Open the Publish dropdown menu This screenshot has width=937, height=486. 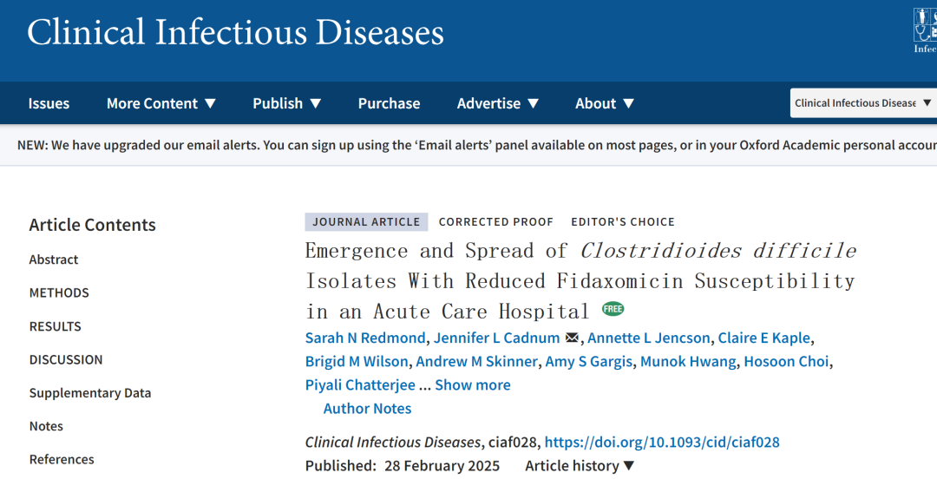click(287, 103)
